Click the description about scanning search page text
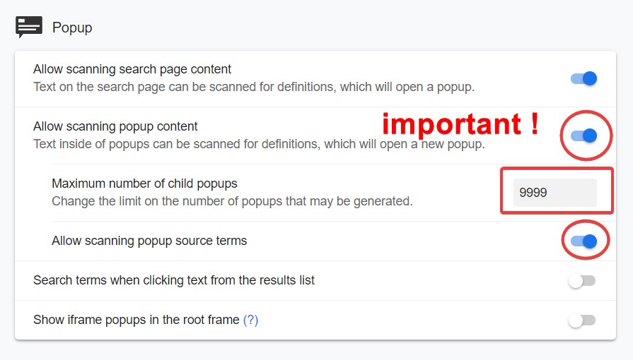Viewport: 633px width, 360px height. tap(254, 88)
